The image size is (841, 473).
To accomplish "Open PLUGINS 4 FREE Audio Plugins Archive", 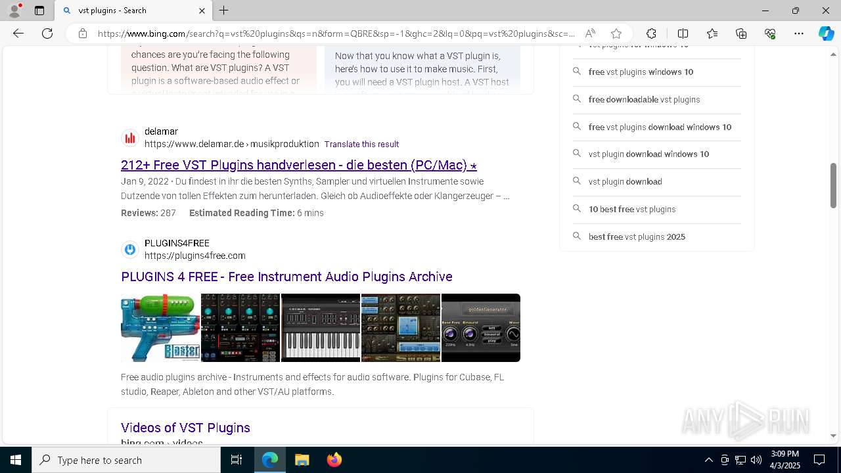I will click(x=286, y=277).
